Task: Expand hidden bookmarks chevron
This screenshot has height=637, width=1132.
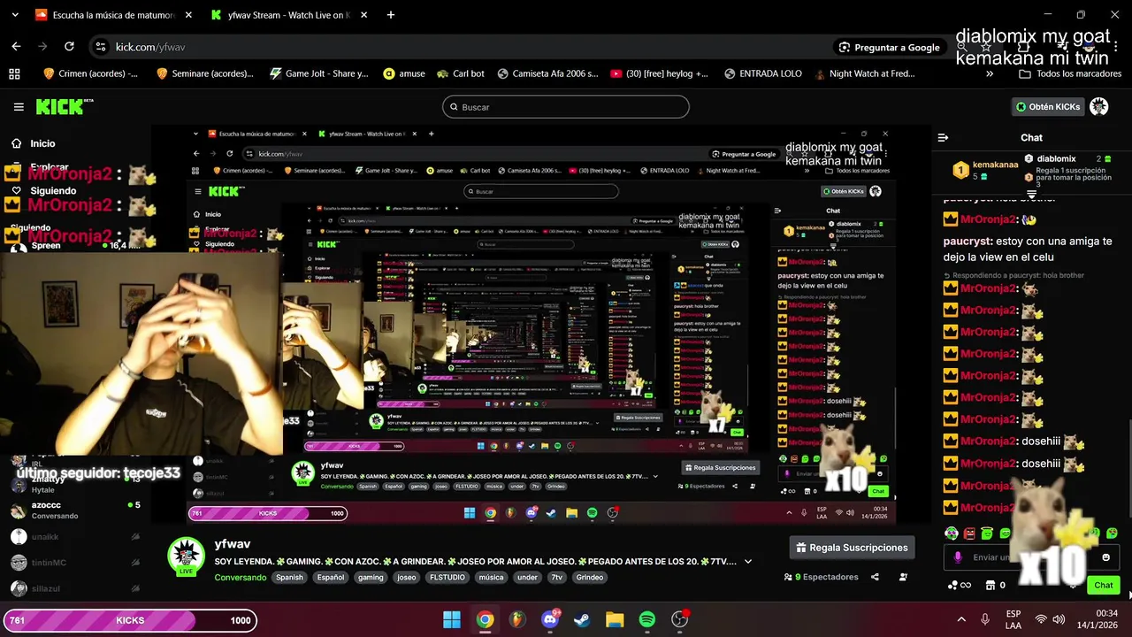Action: pos(989,73)
